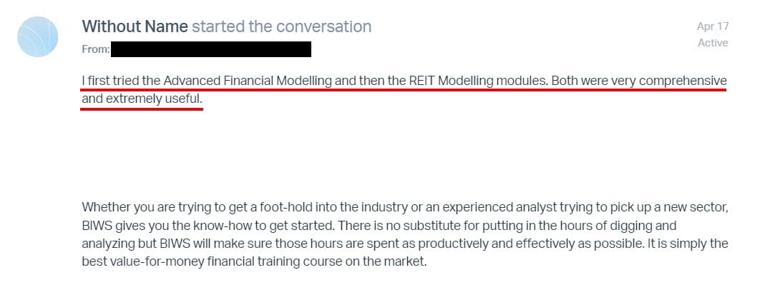The height and width of the screenshot is (290, 760).
Task: Click the "Active" conversation status
Action: (x=713, y=43)
